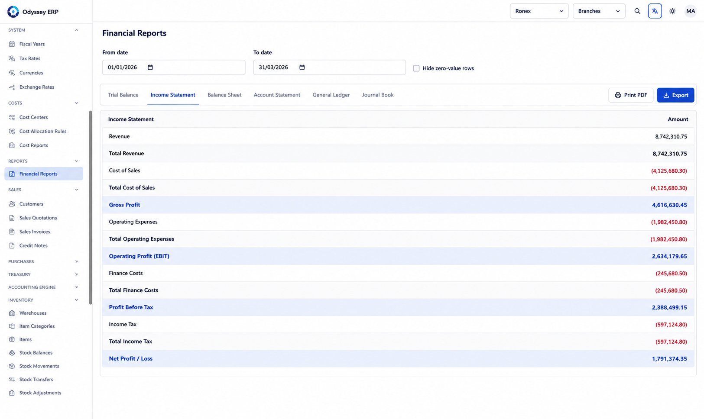This screenshot has height=419, width=704.
Task: Click the Tax Rates icon
Action: click(12, 58)
